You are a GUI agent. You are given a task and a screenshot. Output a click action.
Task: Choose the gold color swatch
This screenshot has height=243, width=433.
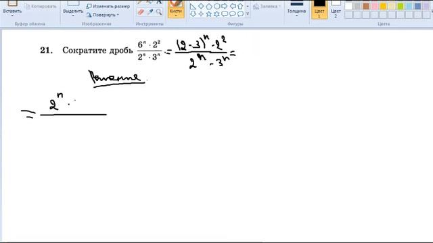(x=384, y=6)
